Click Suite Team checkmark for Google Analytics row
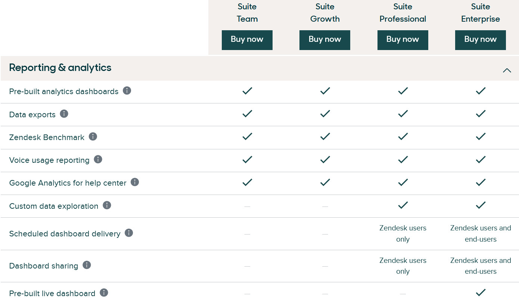The image size is (519, 298). 247,182
